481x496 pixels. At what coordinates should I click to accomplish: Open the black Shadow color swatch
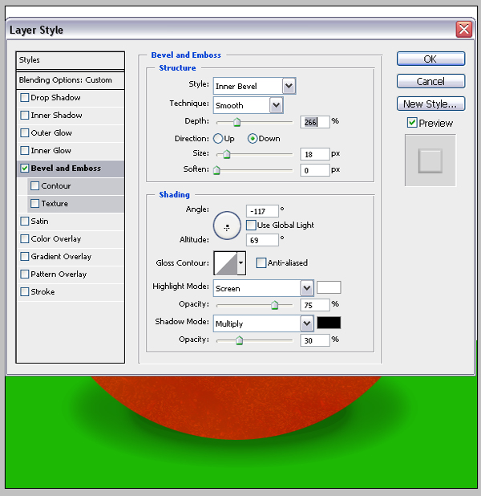click(x=329, y=323)
